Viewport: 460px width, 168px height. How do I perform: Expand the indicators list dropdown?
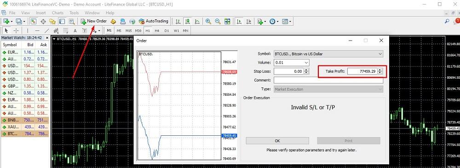point(265,21)
